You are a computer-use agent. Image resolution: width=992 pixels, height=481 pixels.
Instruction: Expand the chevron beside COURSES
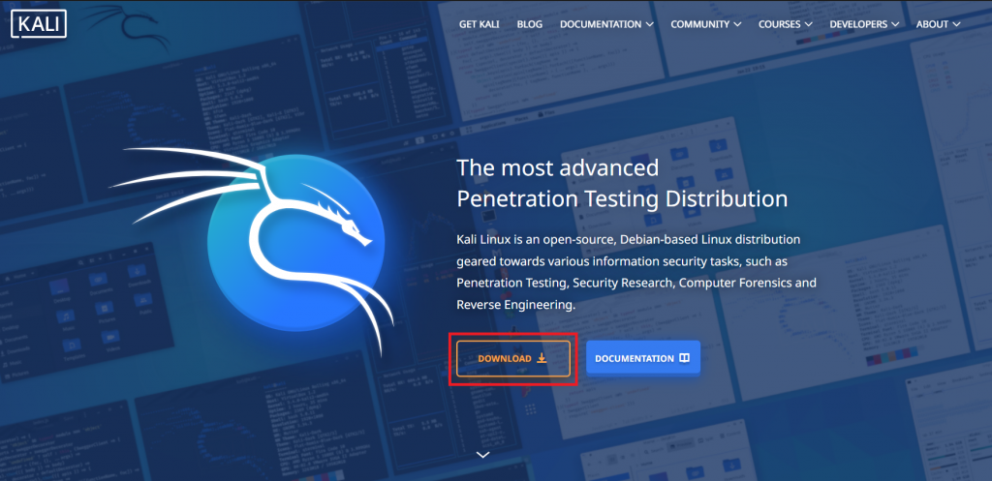click(809, 24)
